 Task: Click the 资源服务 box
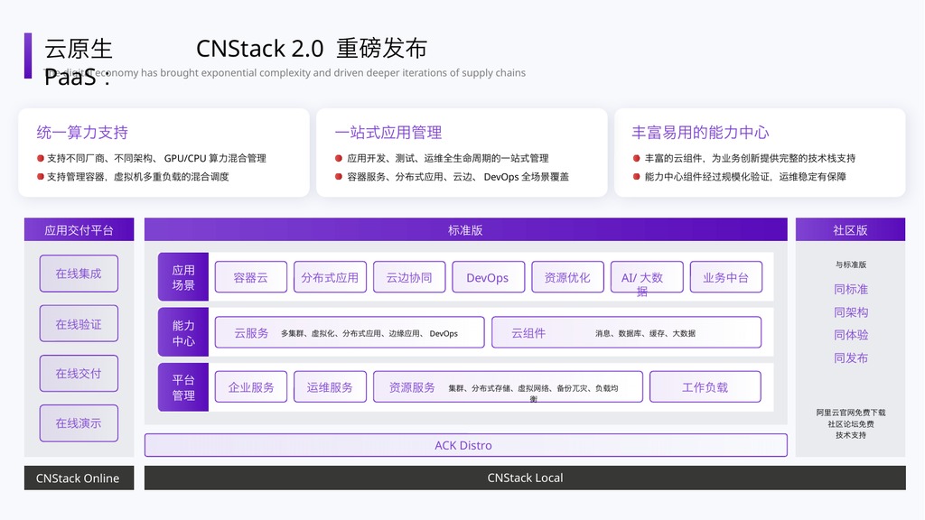pos(508,386)
